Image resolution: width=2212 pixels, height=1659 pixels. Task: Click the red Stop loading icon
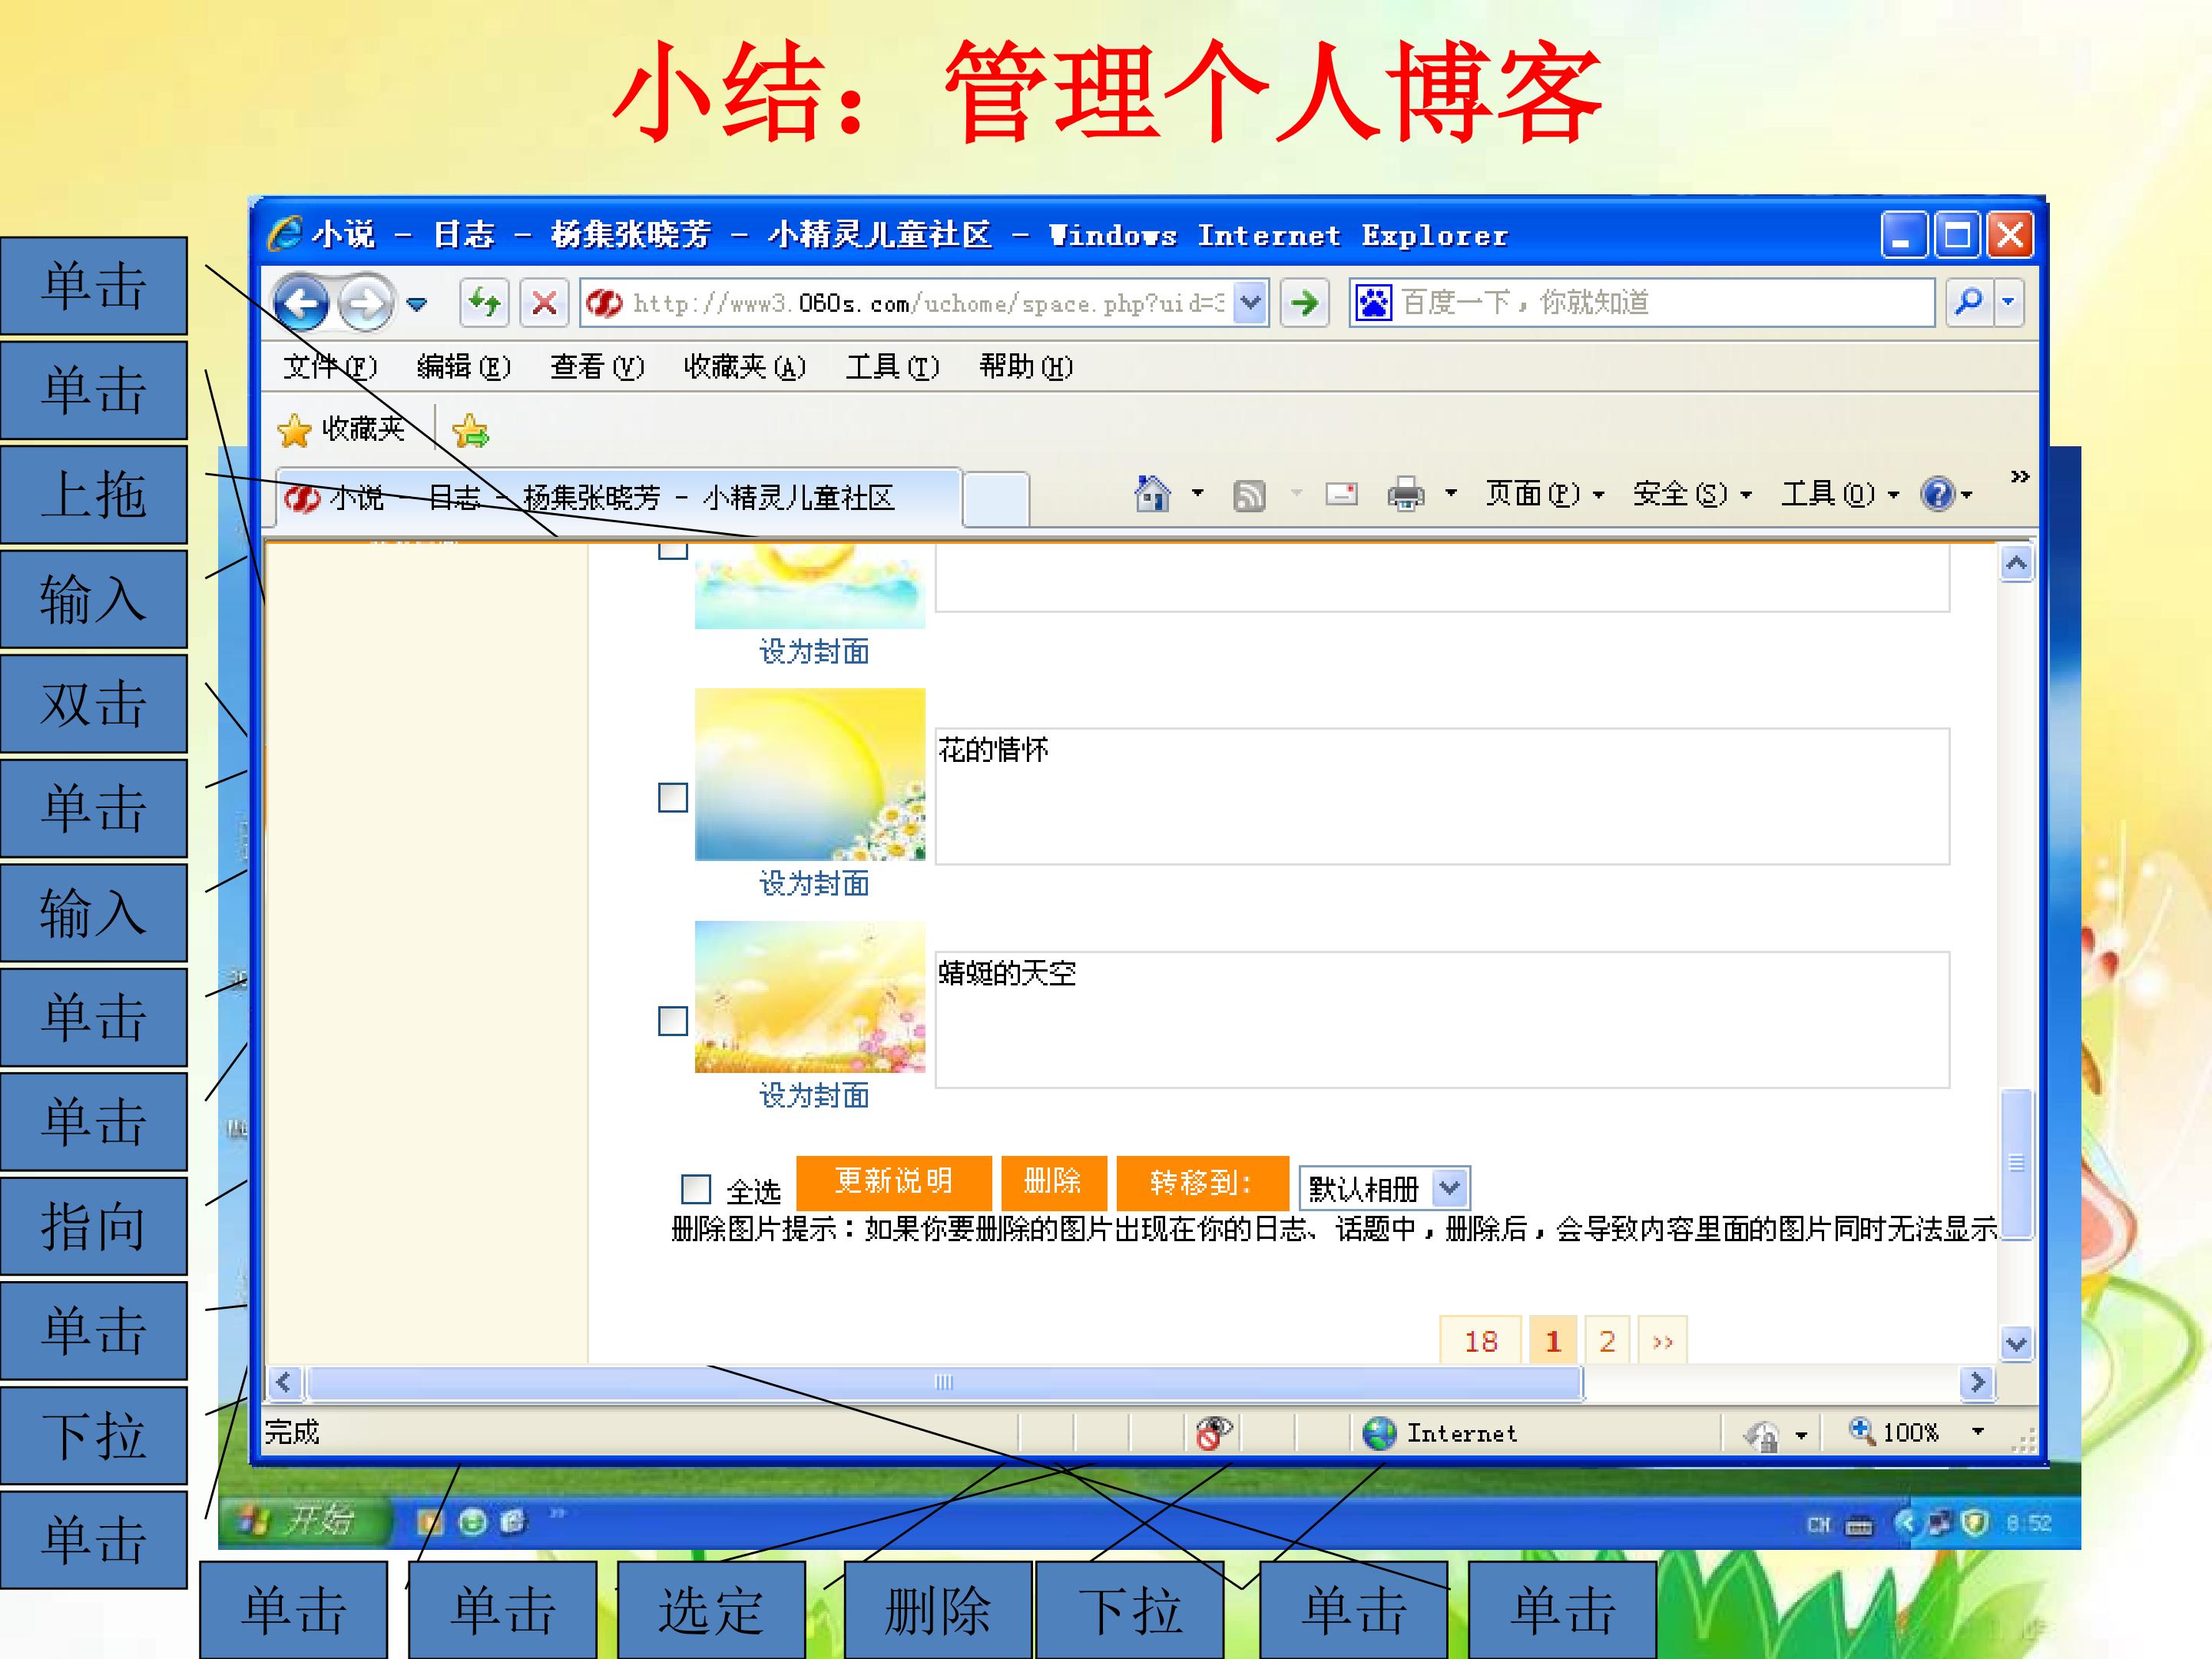544,302
